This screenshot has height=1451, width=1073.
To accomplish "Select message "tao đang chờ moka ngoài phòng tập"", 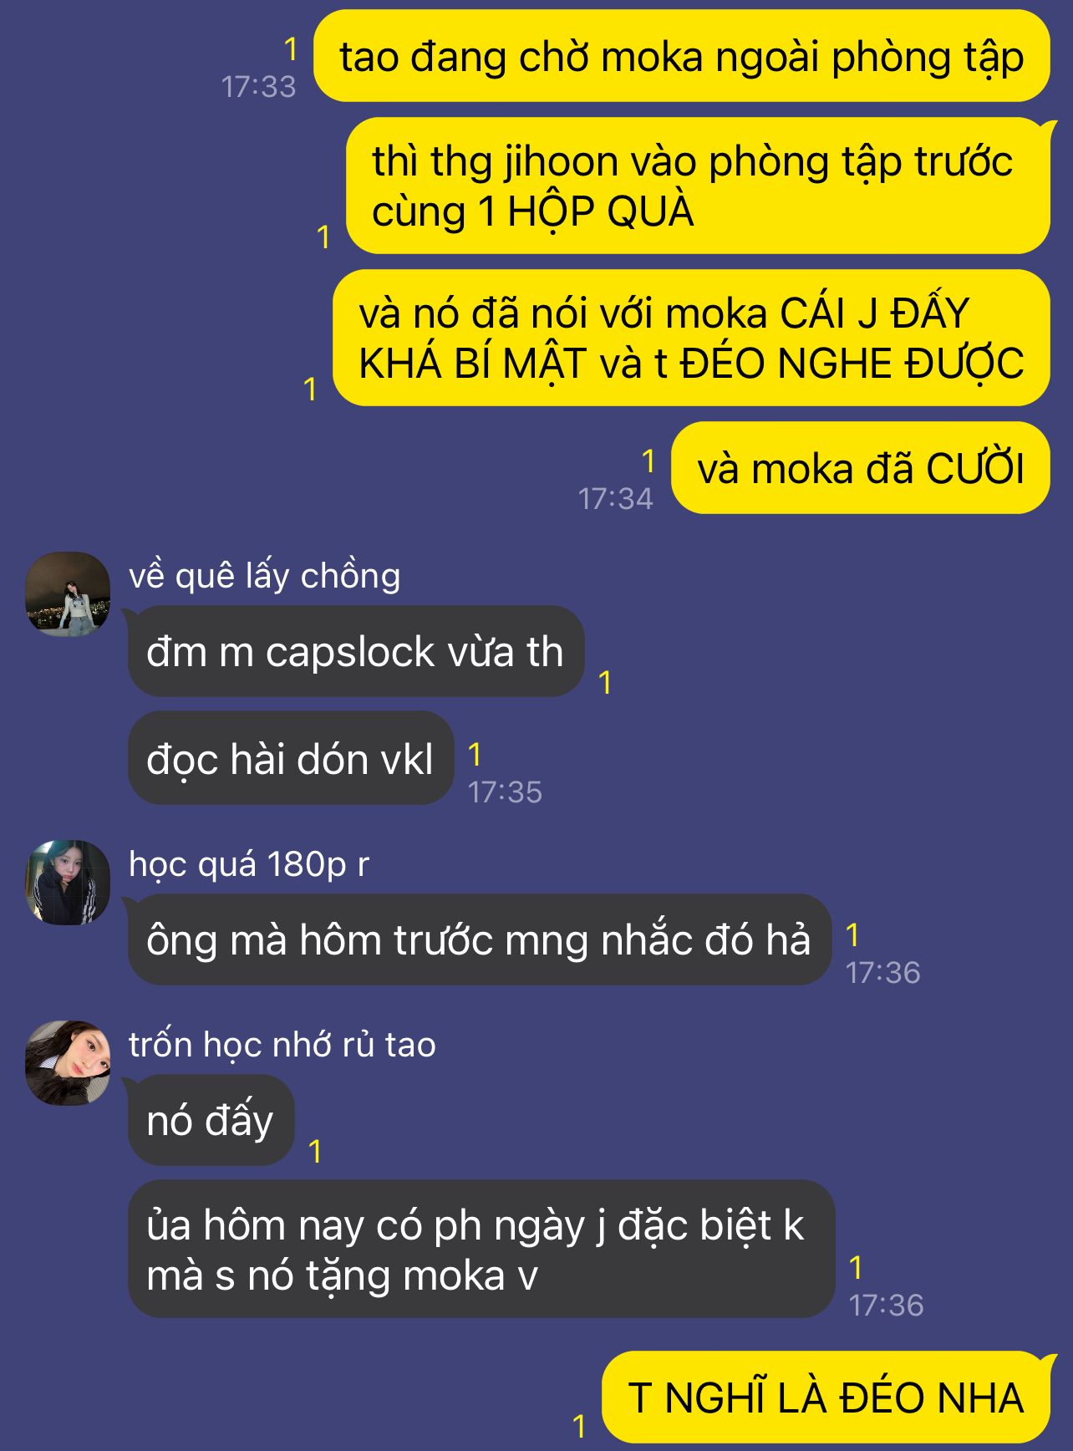I will [681, 56].
